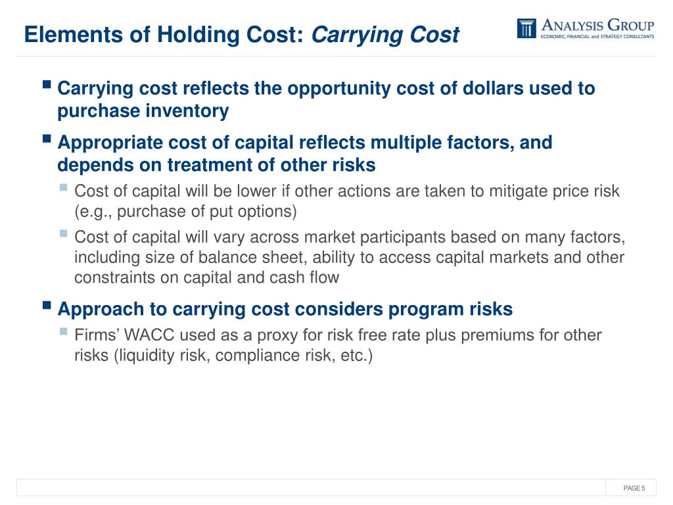673x505 pixels.
Task: Click bullet beside 'Approach to carrying cost'
Action: 47,305
